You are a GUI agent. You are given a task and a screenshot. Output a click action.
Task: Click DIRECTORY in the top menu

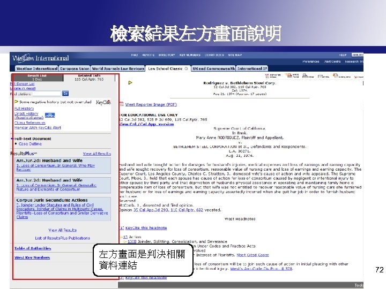tap(167, 55)
